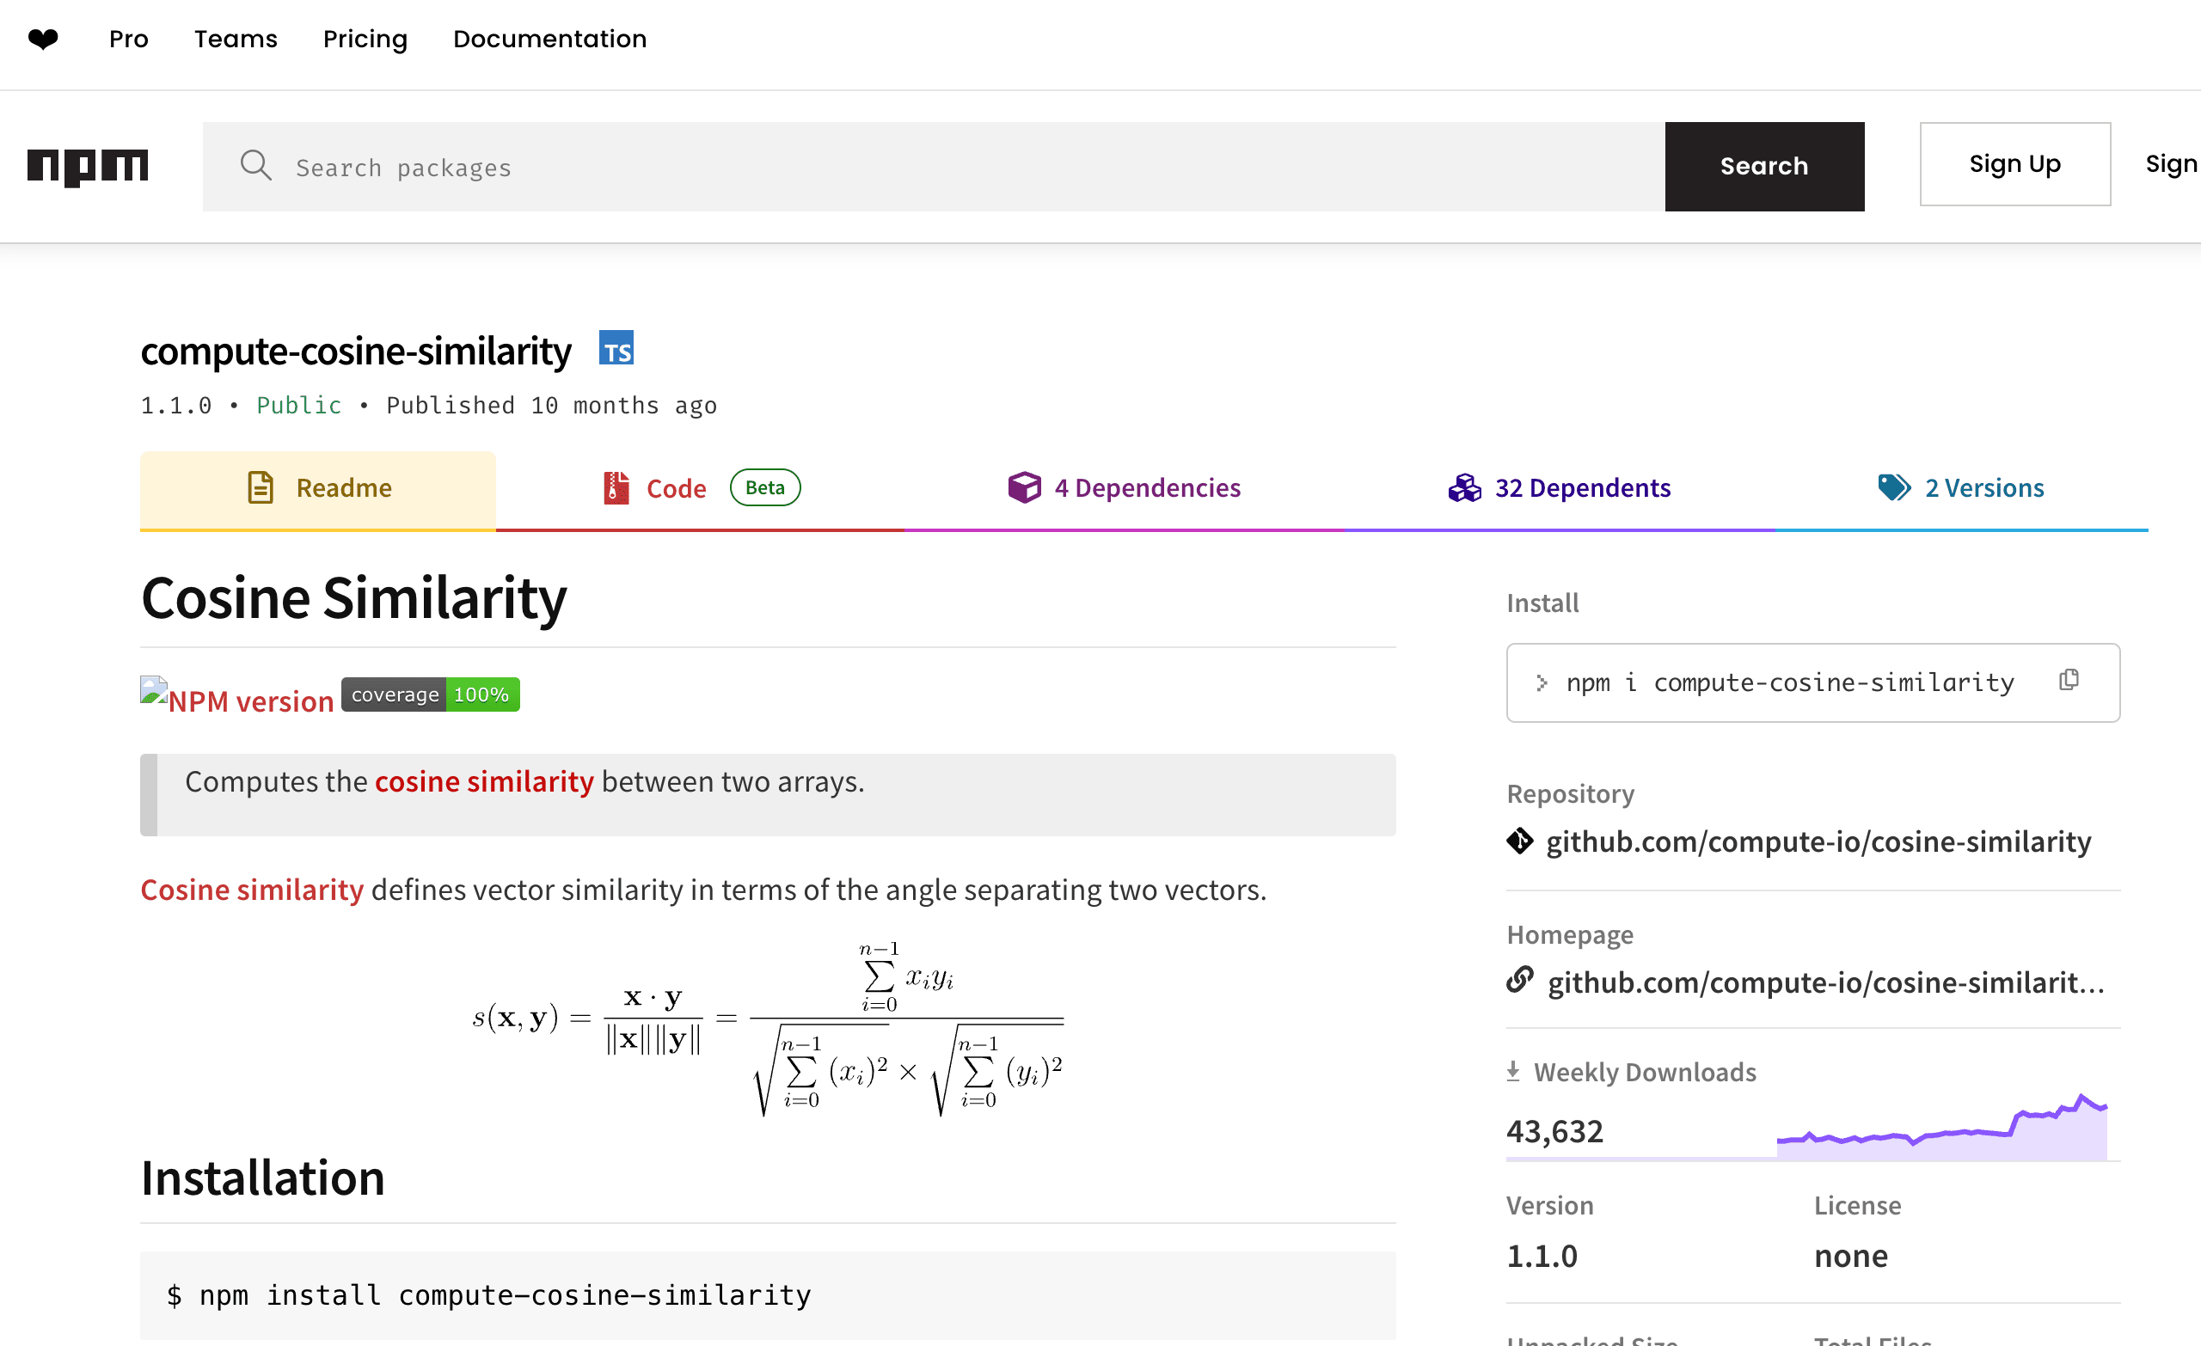Open the 2 Versions tab
Screen dimensions: 2201x1346
1961,488
